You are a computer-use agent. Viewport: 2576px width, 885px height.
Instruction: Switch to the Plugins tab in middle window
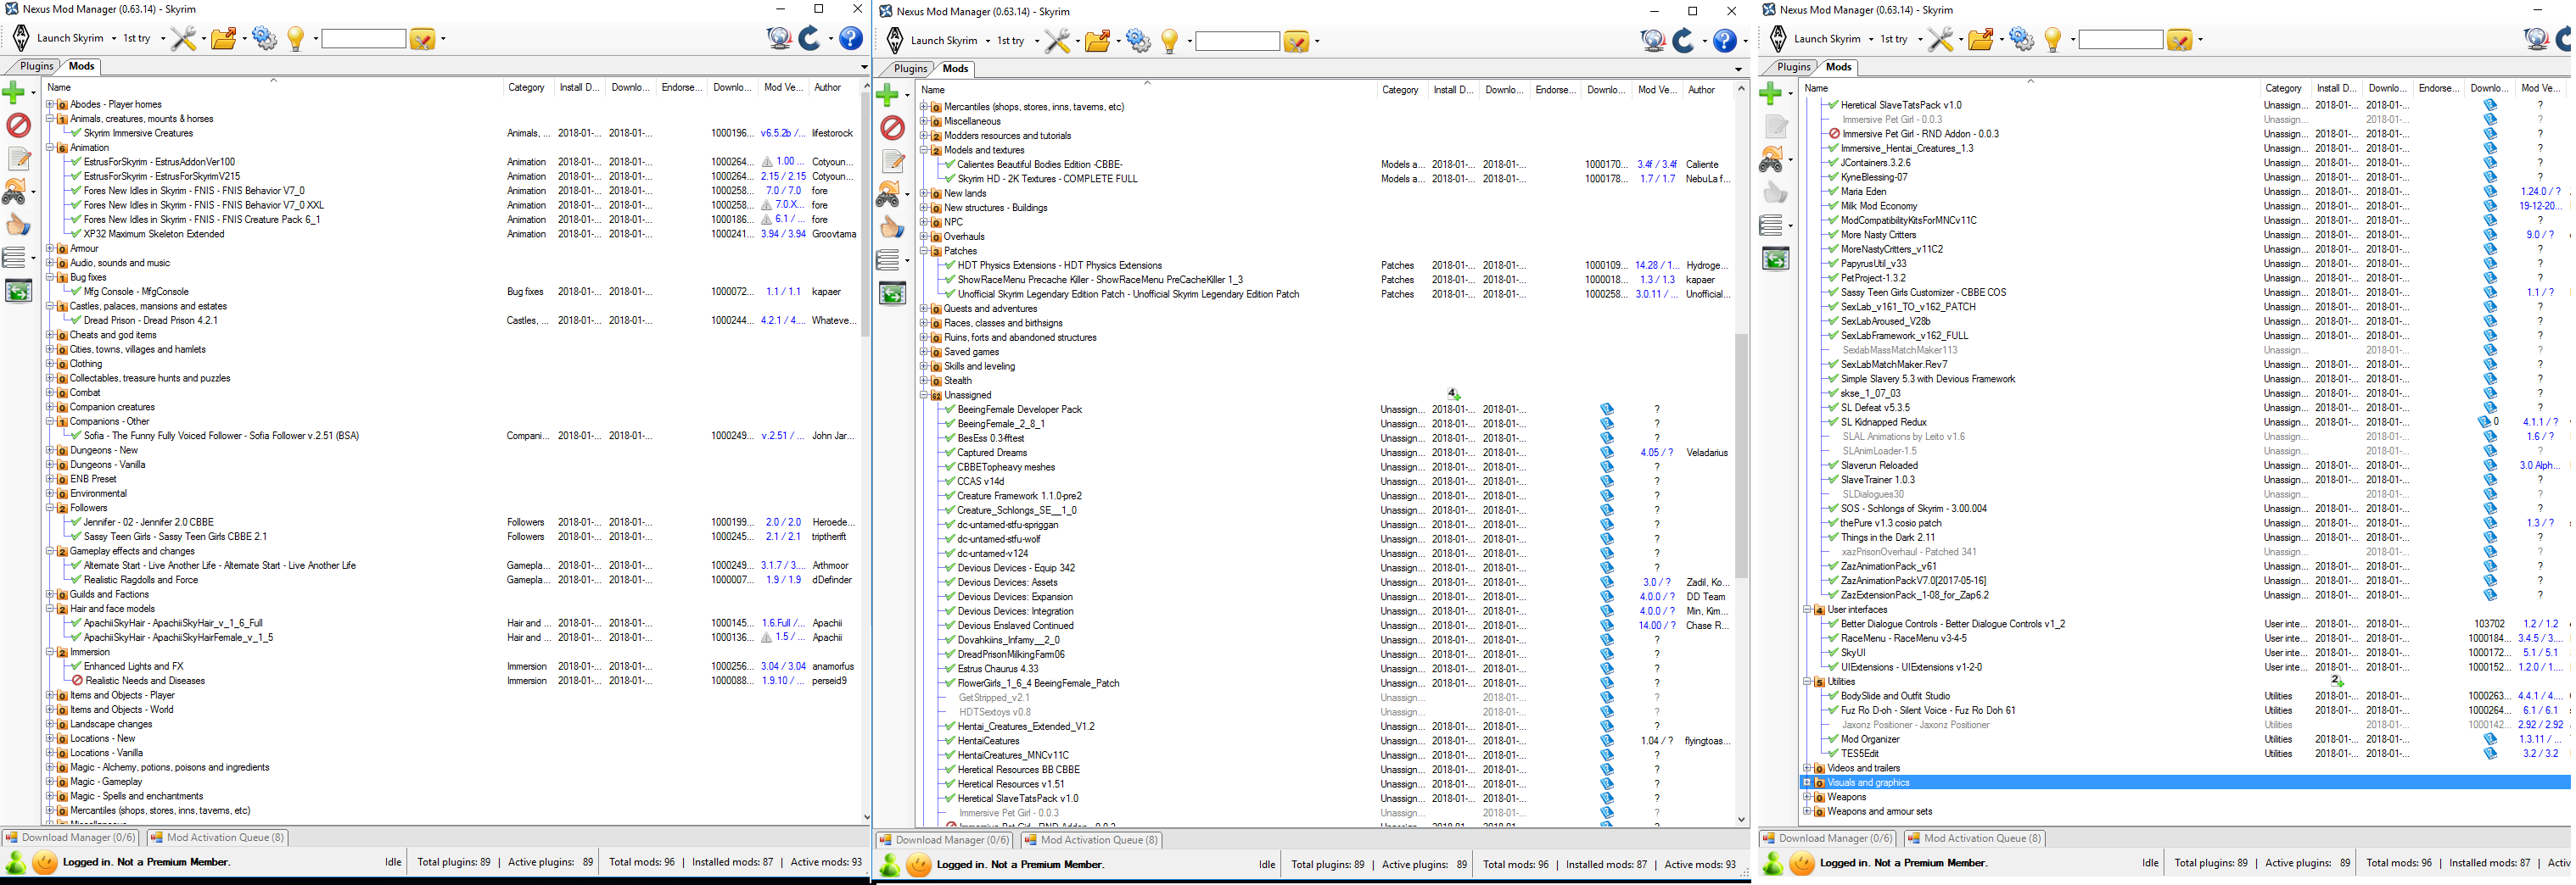(x=910, y=69)
